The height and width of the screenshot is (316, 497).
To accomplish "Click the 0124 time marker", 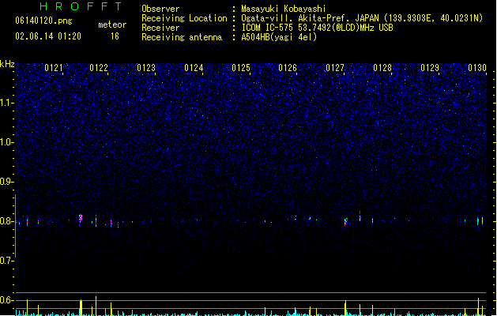I will 194,68.
